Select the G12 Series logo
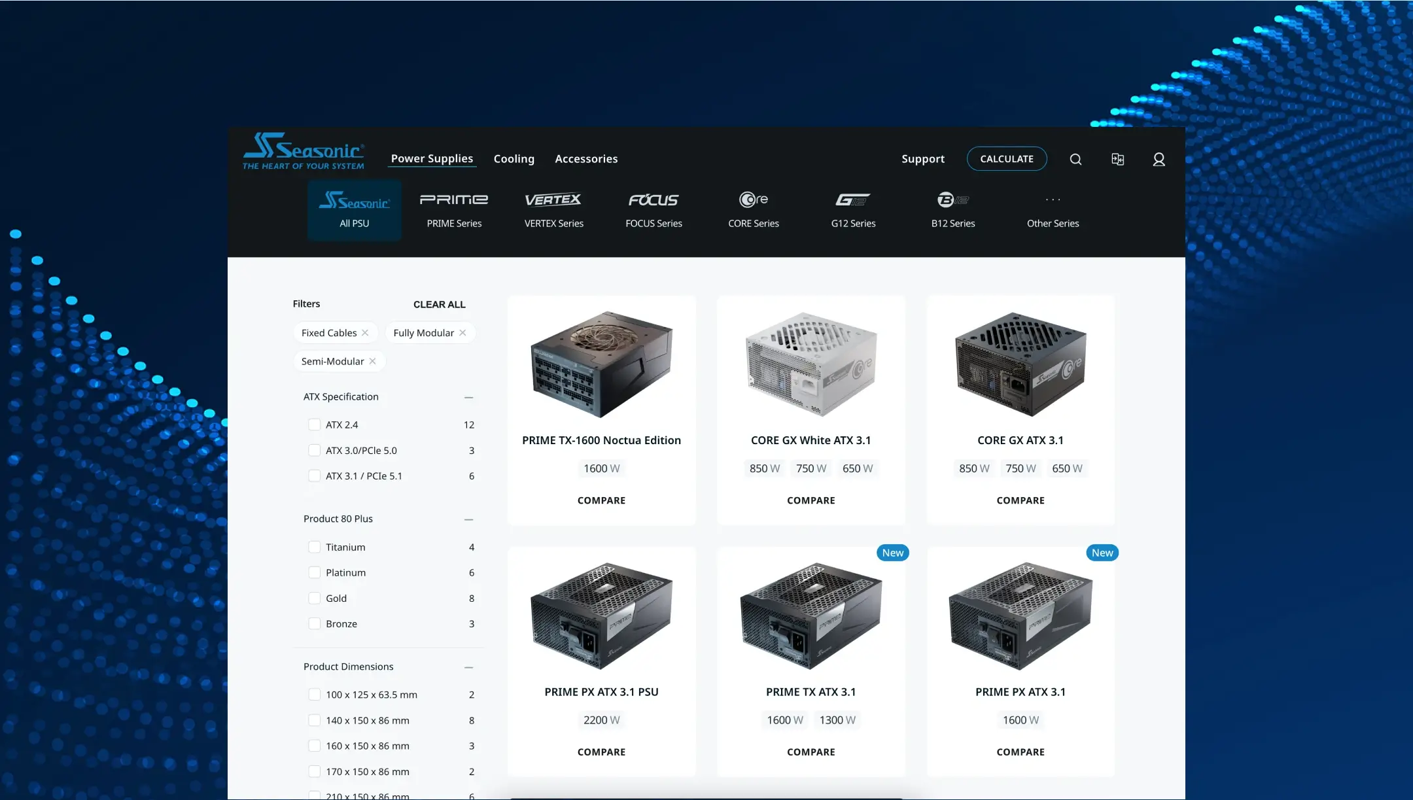 pyautogui.click(x=853, y=200)
